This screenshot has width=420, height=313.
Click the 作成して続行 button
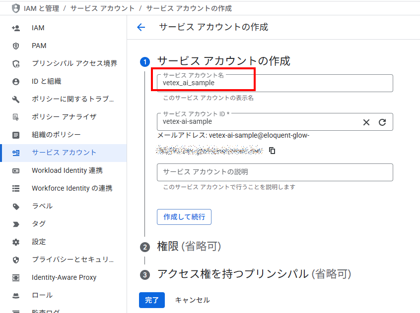pyautogui.click(x=184, y=217)
